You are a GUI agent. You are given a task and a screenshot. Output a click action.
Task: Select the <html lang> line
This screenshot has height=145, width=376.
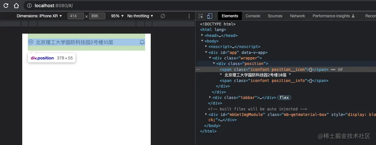click(x=213, y=30)
